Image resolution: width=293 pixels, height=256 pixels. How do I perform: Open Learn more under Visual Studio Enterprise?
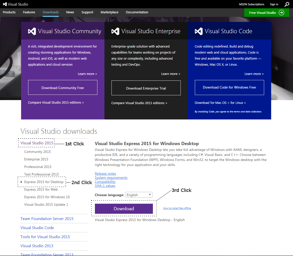pos(171,74)
